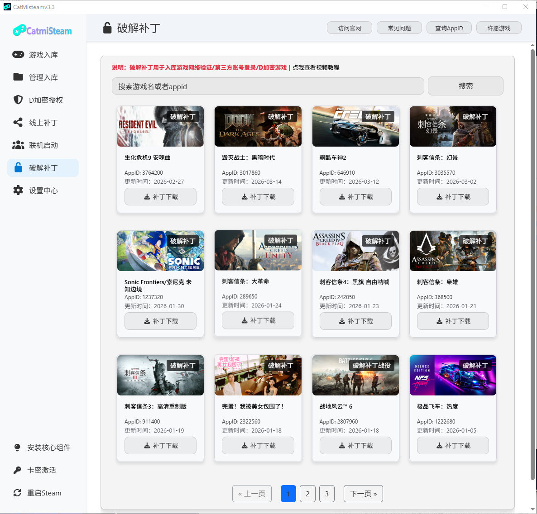The width and height of the screenshot is (537, 514).
Task: Click the CatmiSteam logo
Action: (41, 30)
